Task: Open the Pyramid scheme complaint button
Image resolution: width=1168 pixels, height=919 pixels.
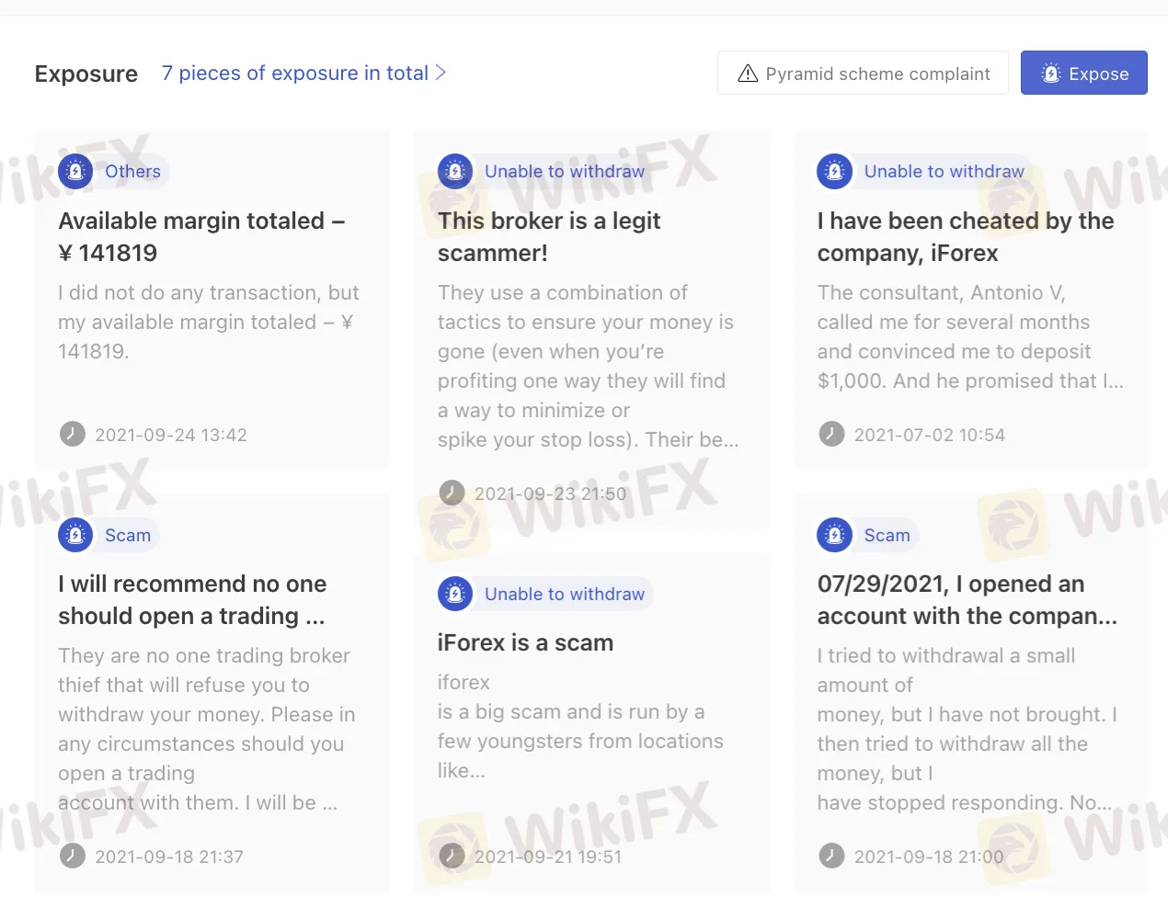Action: [862, 74]
